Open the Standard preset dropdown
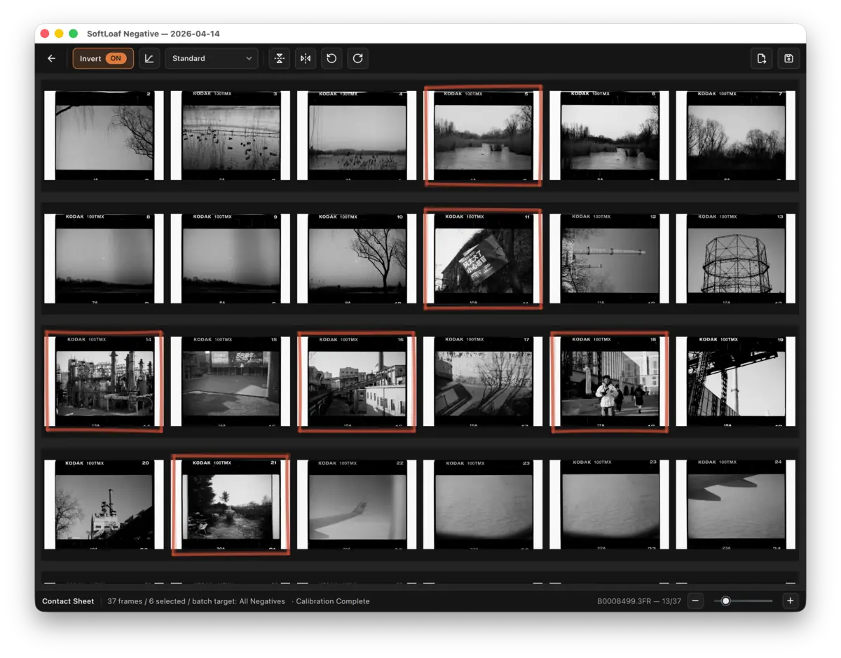 pyautogui.click(x=212, y=59)
